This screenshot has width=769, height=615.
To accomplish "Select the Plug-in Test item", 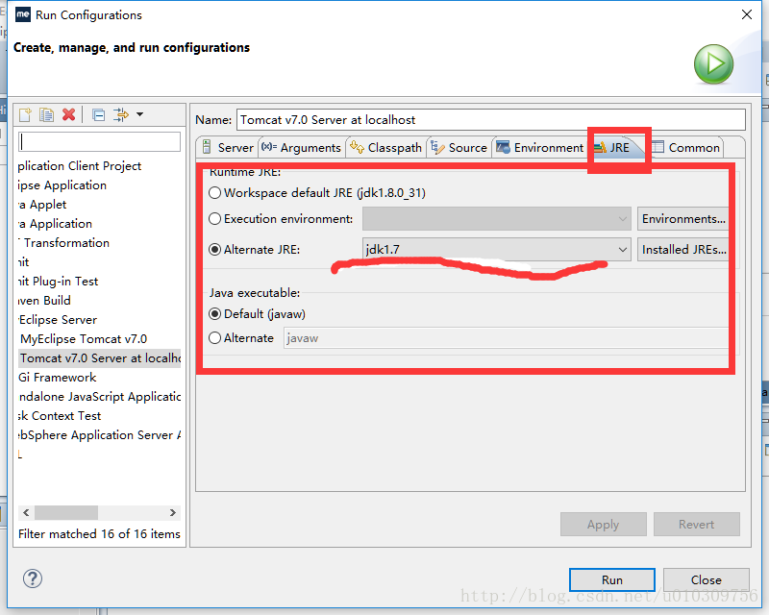I will [58, 281].
